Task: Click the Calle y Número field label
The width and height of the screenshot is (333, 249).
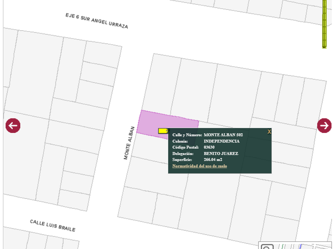Action: tap(187, 135)
